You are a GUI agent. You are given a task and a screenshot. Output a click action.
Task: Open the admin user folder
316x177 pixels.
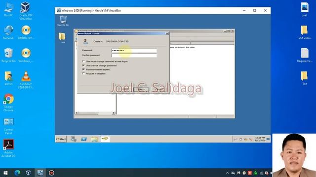[x=8, y=78]
